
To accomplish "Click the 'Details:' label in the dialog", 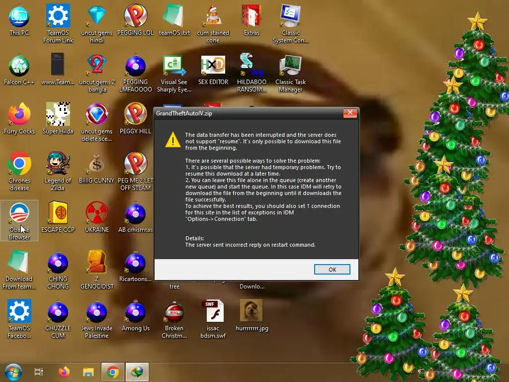I will 194,238.
